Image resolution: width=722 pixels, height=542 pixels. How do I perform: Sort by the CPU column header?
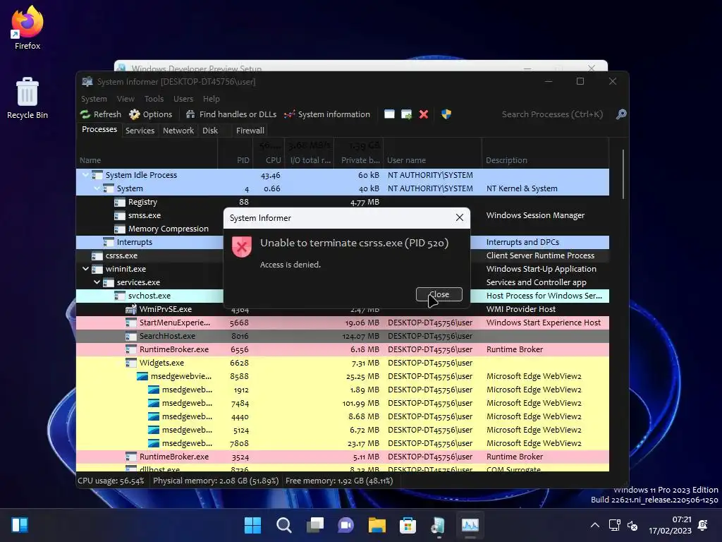pyautogui.click(x=269, y=160)
